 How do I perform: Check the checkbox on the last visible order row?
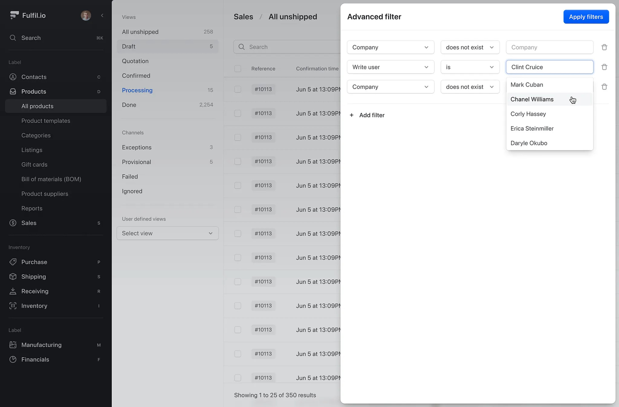(238, 377)
